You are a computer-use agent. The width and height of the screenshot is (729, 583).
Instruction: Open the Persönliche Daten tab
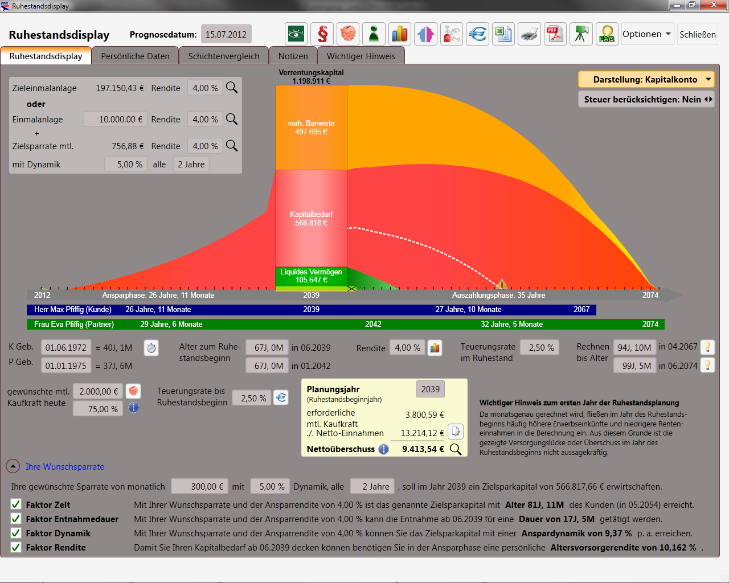pos(135,56)
